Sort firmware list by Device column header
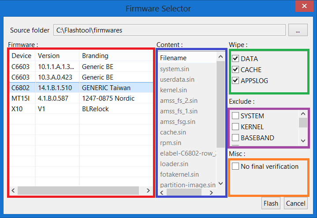Screen dimensions: 317x218 click(x=22, y=56)
